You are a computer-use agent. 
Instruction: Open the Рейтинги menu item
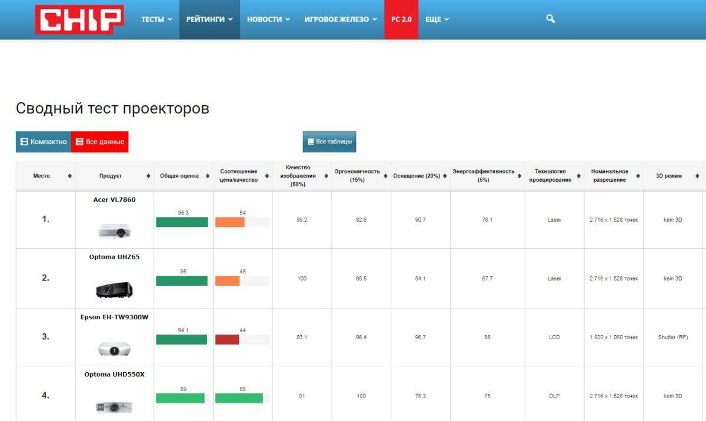(209, 19)
